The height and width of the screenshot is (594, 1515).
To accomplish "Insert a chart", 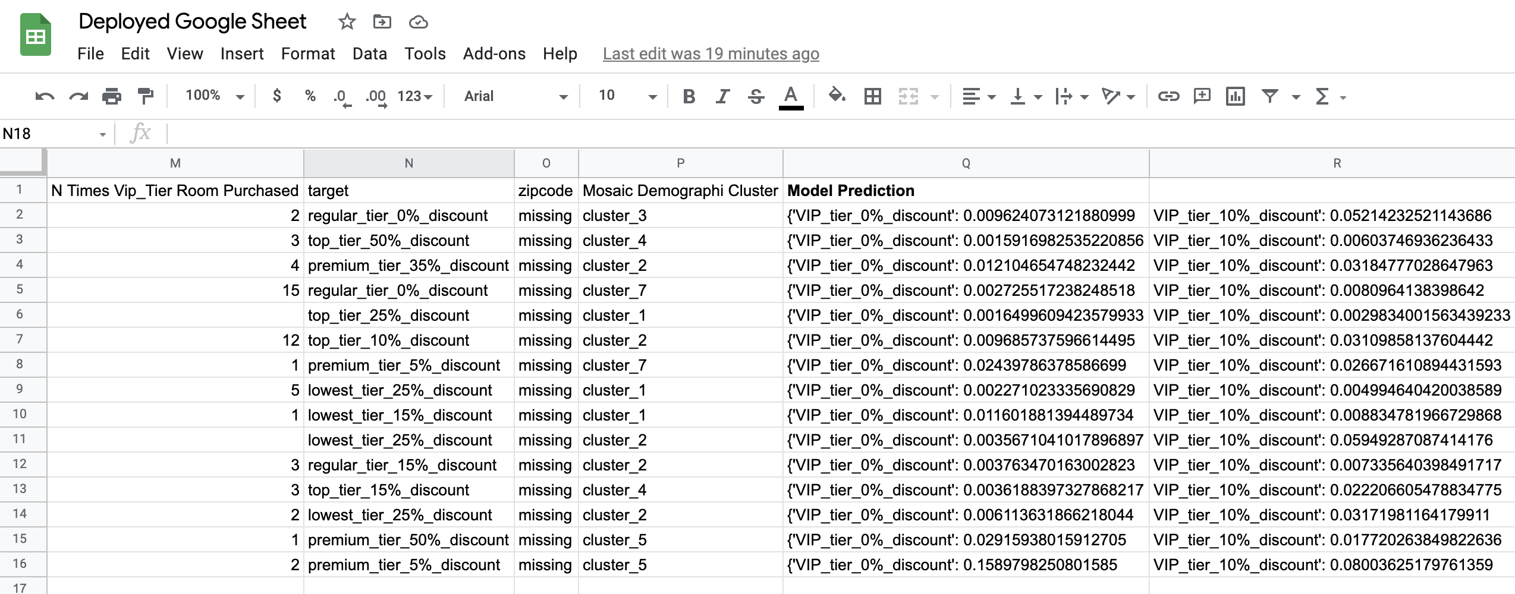I will (1236, 96).
